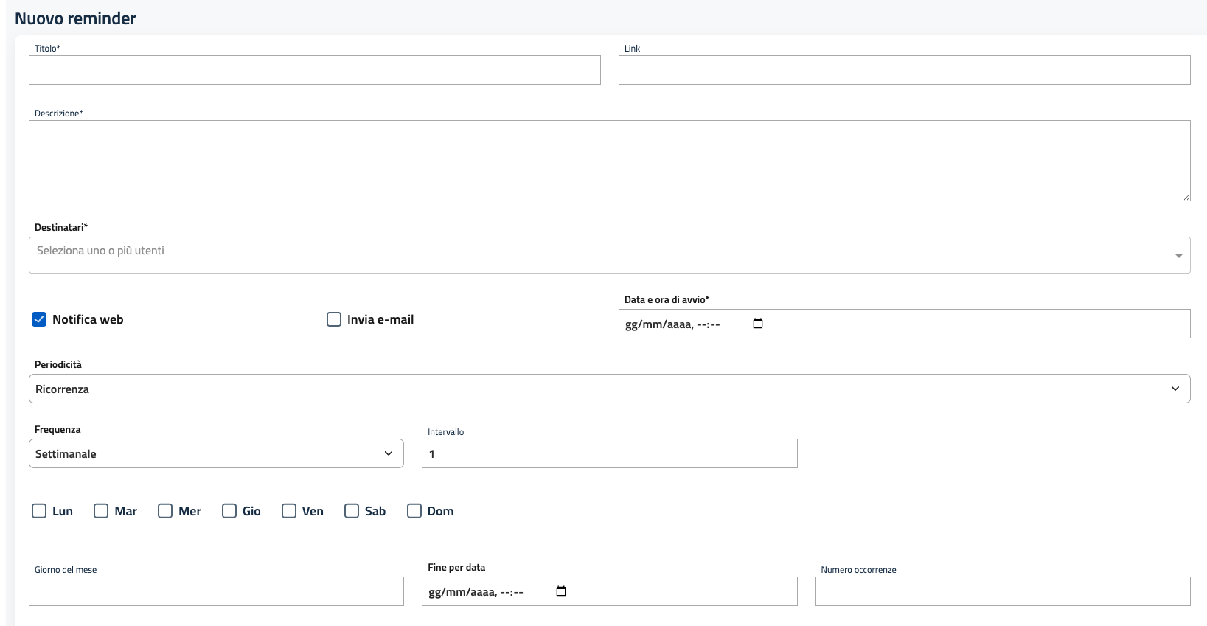Open calendar picker for Fine per data
The height and width of the screenshot is (626, 1207).
point(560,591)
